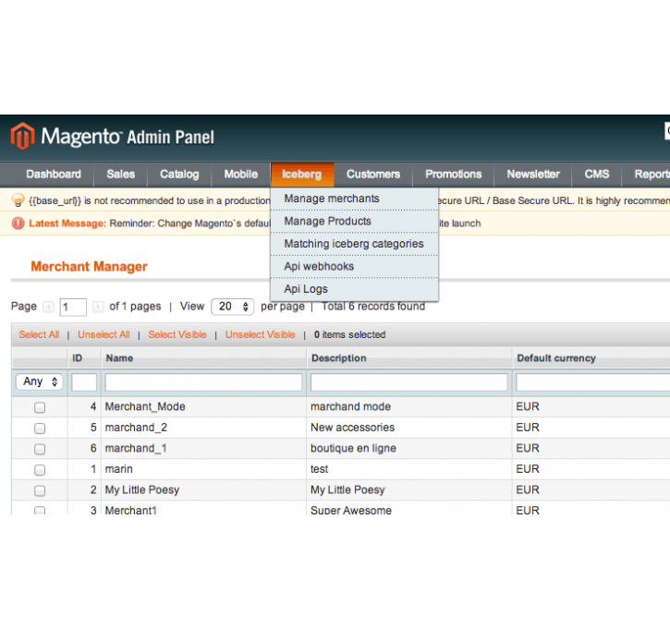Tick checkbox for marchand_2 row
The height and width of the screenshot is (628, 670).
click(40, 429)
